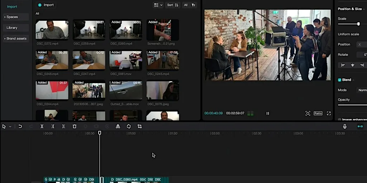The image size is (367, 183).
Task: Delete left of playhead tool
Action: click(53, 126)
